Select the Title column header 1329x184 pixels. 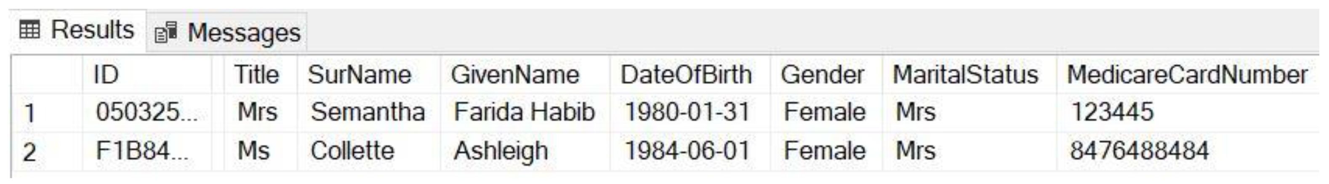click(256, 75)
